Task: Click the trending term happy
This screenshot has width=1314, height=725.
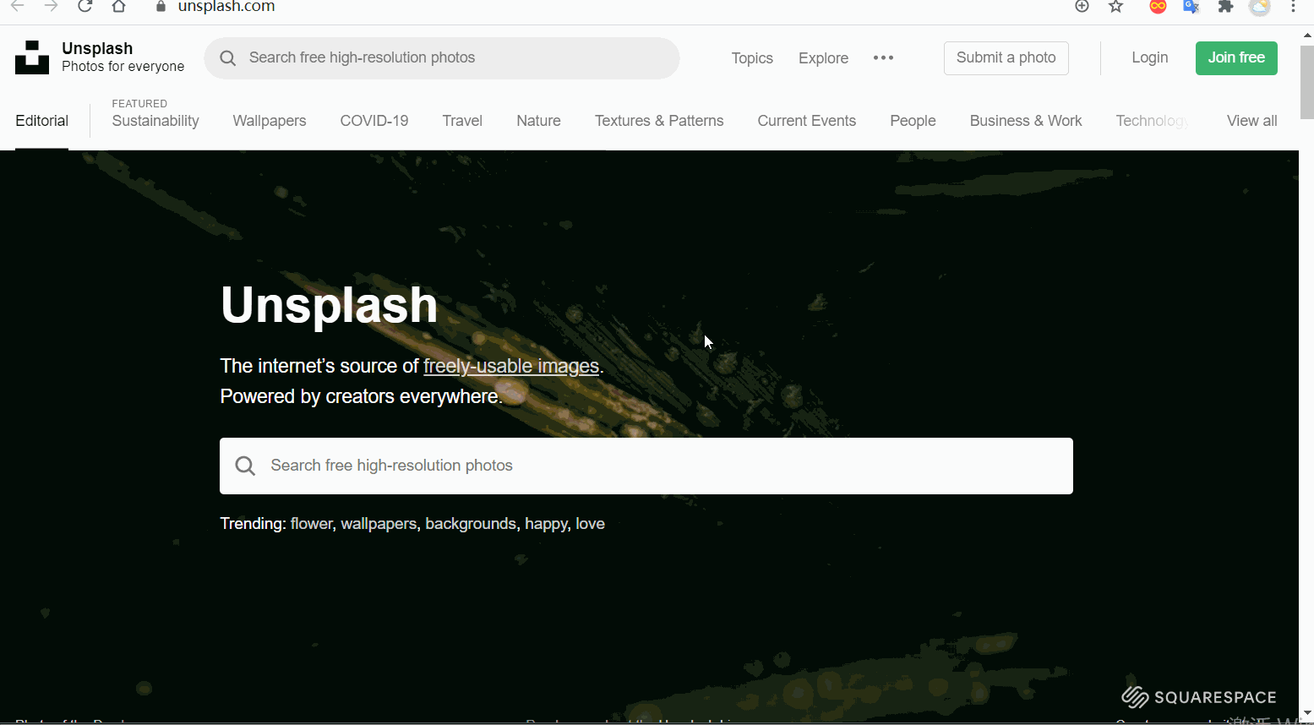Action: (x=546, y=524)
